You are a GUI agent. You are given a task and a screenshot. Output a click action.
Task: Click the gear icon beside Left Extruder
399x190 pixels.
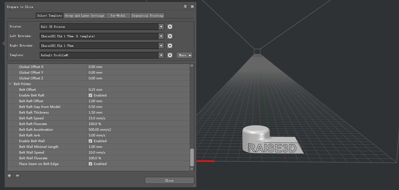pyautogui.click(x=170, y=36)
